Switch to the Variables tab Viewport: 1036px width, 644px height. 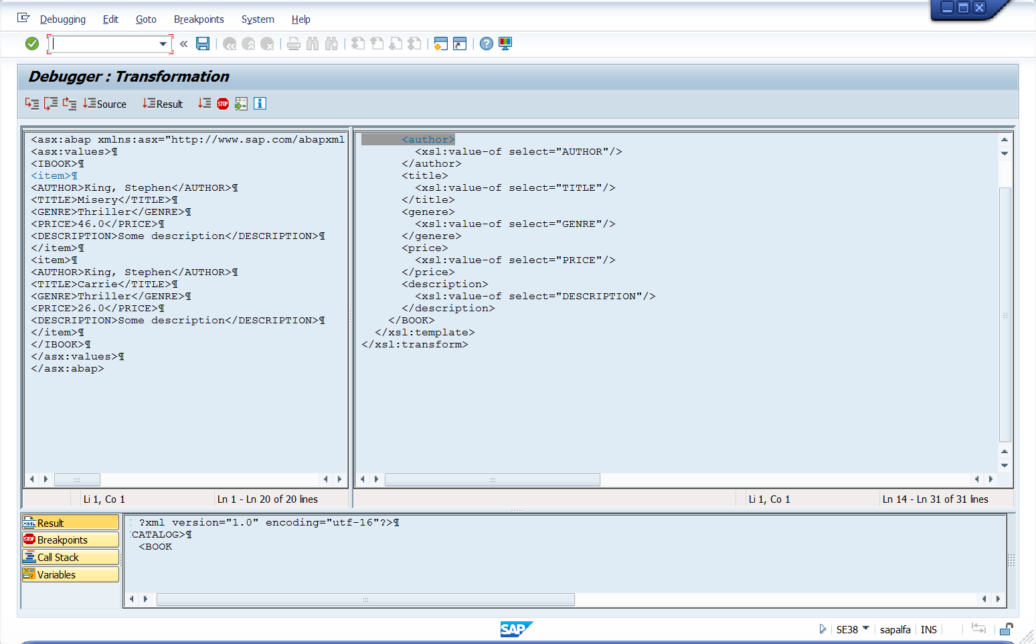(x=70, y=574)
